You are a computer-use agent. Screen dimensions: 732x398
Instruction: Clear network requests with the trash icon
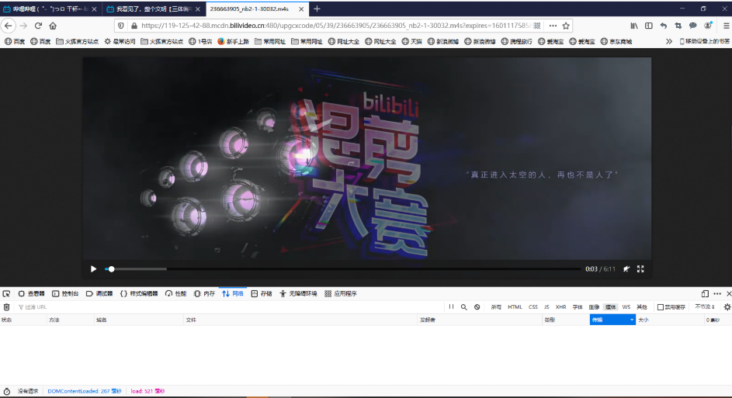6,307
